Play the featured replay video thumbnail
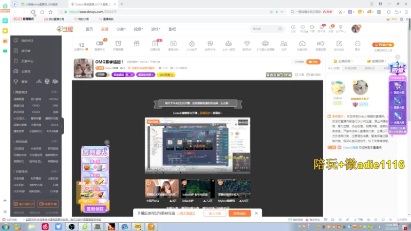 click(x=197, y=146)
